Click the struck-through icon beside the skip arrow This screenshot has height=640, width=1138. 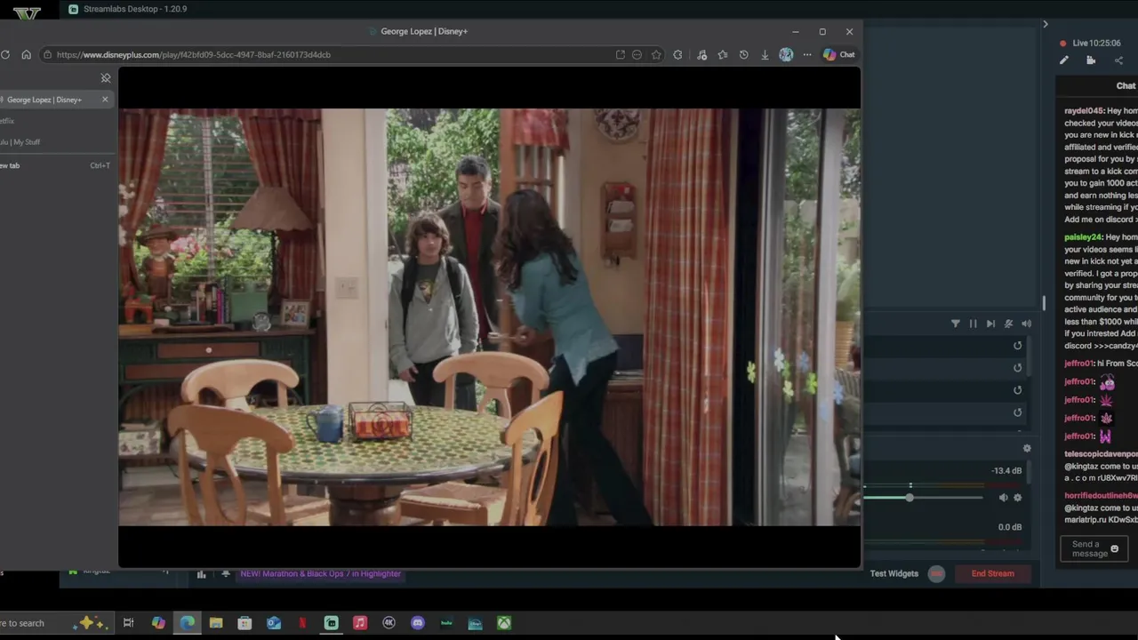(x=1008, y=324)
